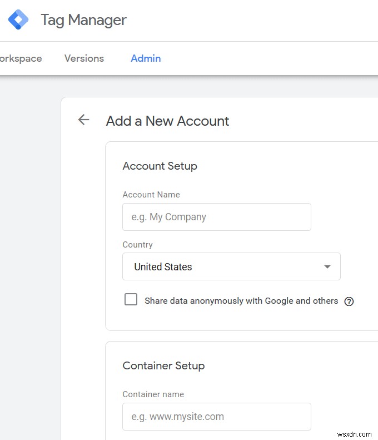Click the Account Setup section heading

coord(160,166)
